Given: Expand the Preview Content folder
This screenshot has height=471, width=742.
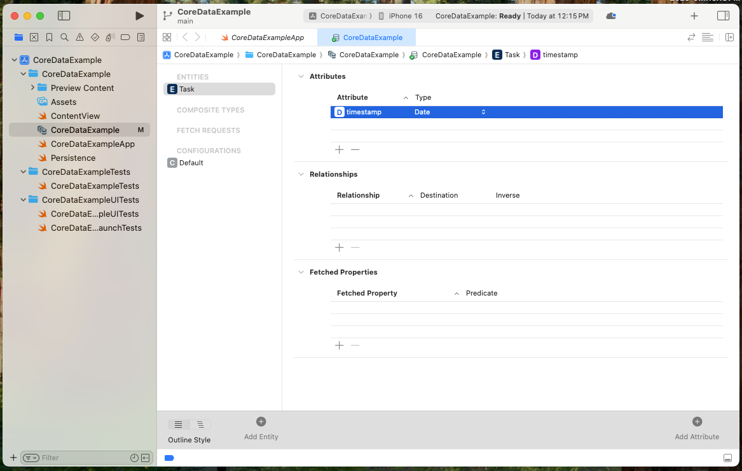Looking at the screenshot, I should [x=32, y=88].
